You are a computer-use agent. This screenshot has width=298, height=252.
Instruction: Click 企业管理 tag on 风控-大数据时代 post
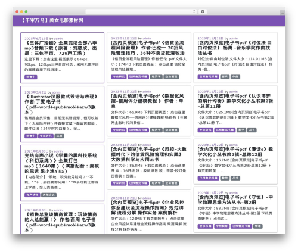(171, 183)
